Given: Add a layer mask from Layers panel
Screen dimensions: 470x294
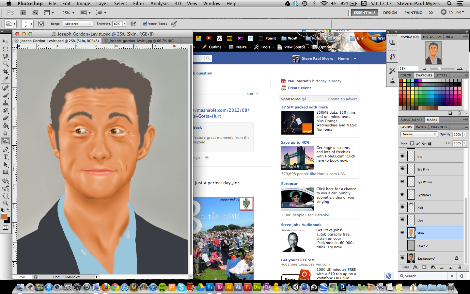Looking at the screenshot, I should coord(424,267).
